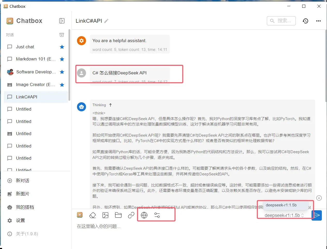Open the Software Developer conversation

pos(36,72)
